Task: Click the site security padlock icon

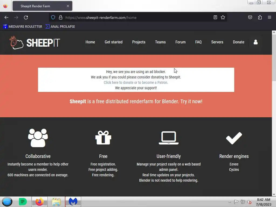Action: click(x=61, y=18)
